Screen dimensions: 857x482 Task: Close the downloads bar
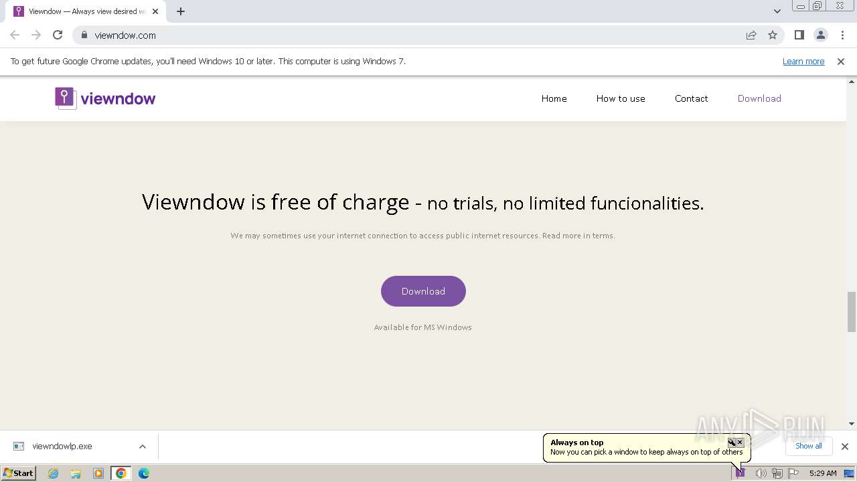click(845, 447)
